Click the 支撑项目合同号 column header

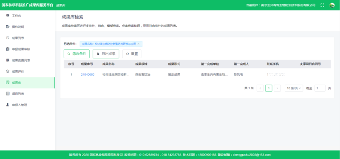(x=310, y=64)
